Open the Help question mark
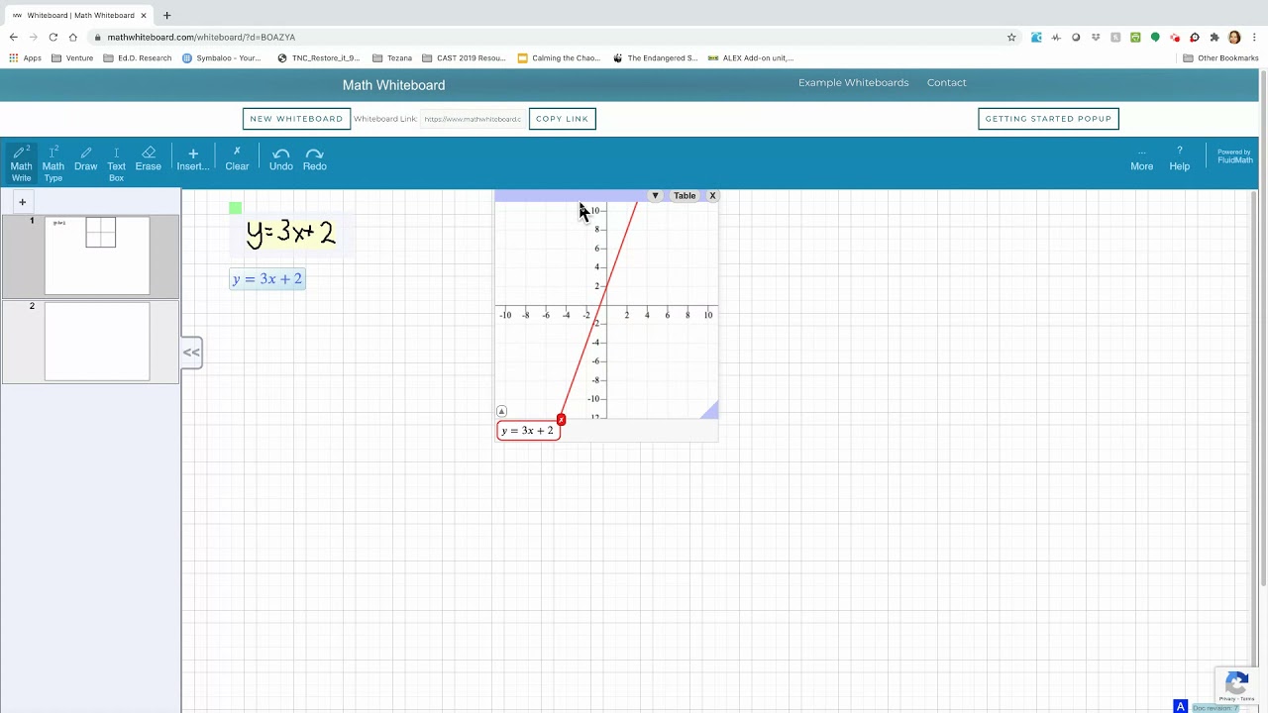The width and height of the screenshot is (1268, 713). pos(1179,159)
